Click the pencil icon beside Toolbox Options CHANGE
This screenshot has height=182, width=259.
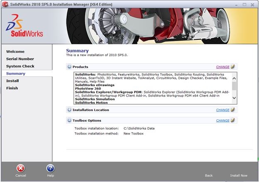tap(233, 120)
